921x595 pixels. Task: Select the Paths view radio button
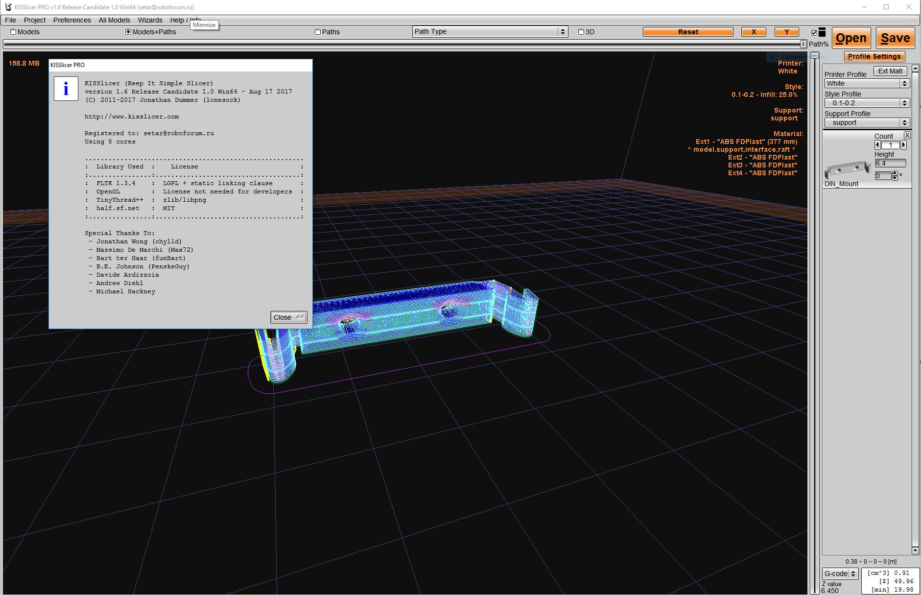tap(317, 32)
